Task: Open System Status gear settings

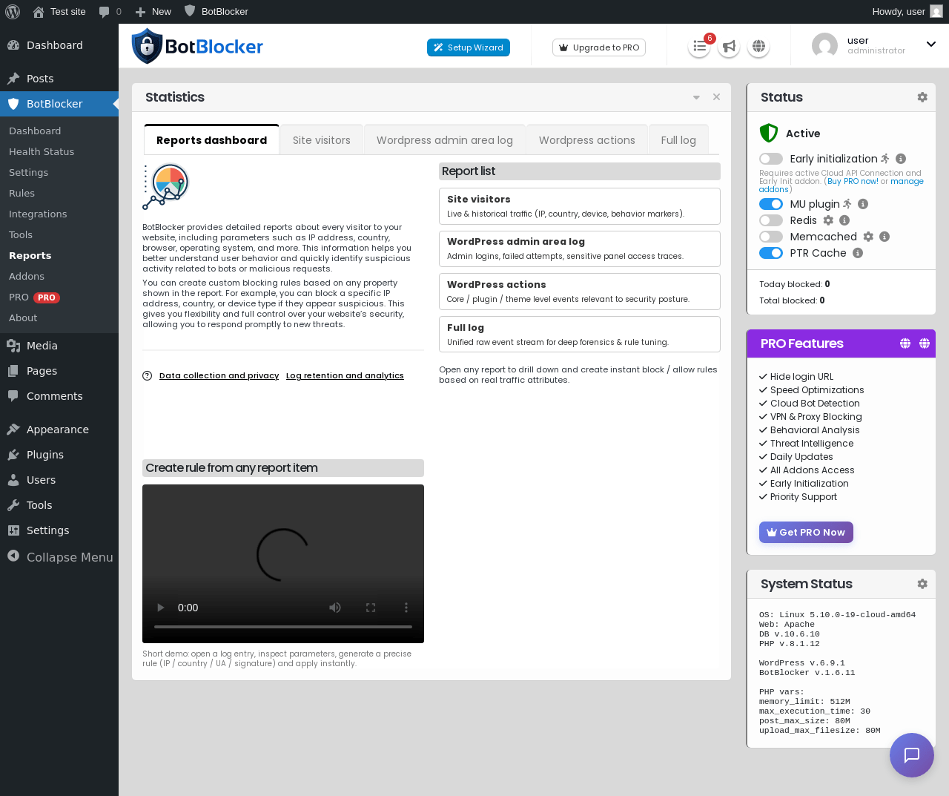Action: [x=922, y=584]
